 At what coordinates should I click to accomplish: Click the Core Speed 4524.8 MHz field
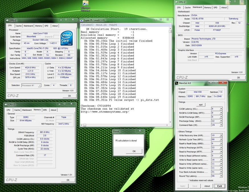click(x=30, y=68)
